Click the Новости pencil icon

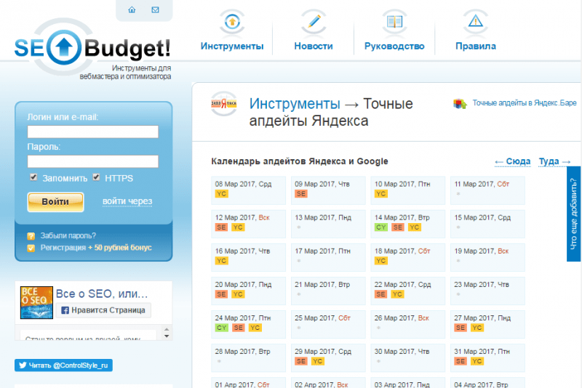[314, 22]
